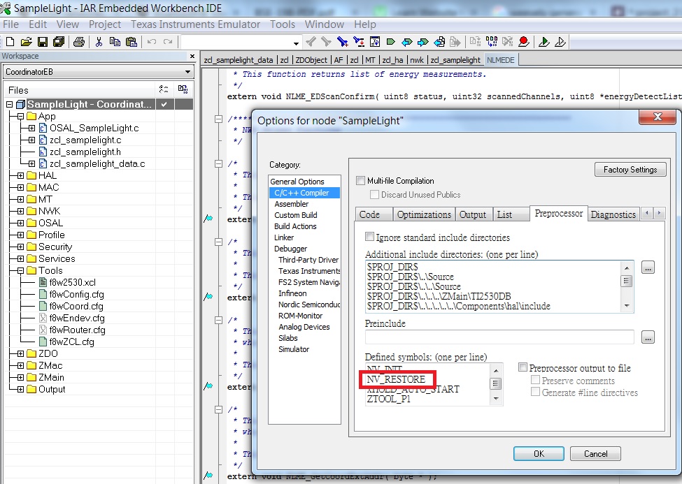This screenshot has width=682, height=484.
Task: Open the Texas Instruments Emulator menu
Action: point(195,24)
